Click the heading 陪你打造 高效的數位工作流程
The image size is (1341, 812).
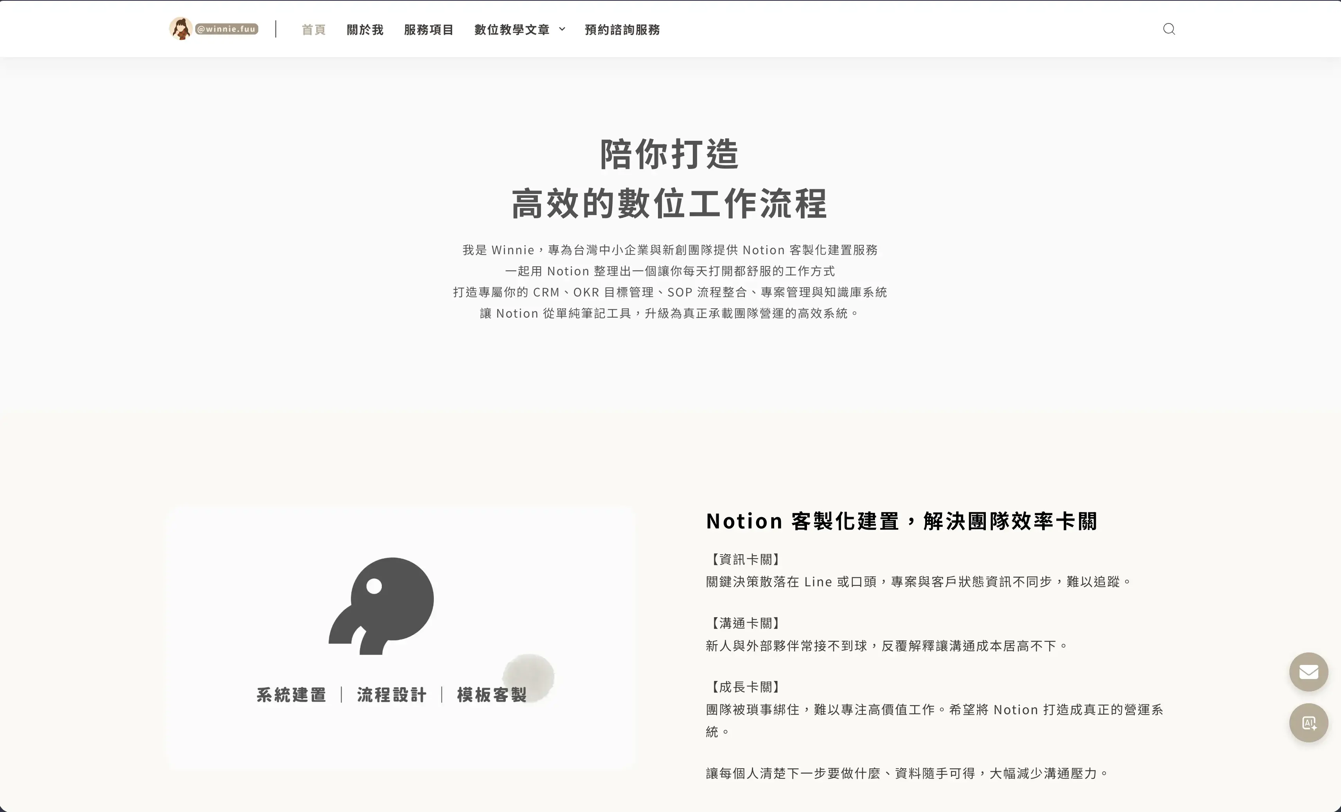[x=669, y=178]
